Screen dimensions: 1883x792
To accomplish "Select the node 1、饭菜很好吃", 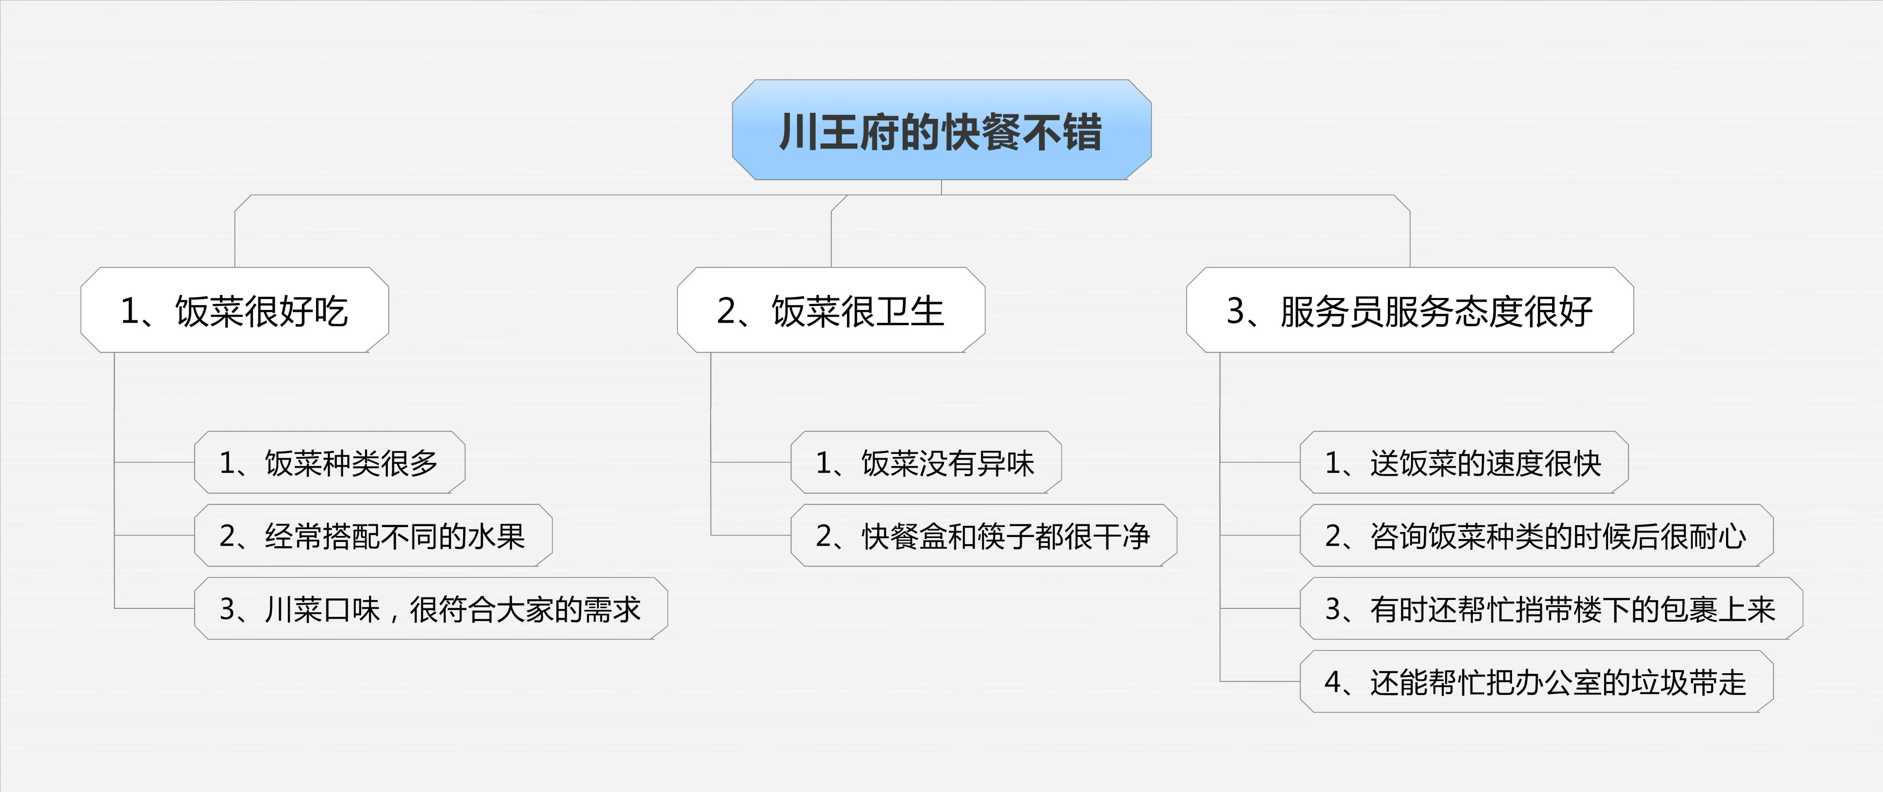I will [235, 310].
